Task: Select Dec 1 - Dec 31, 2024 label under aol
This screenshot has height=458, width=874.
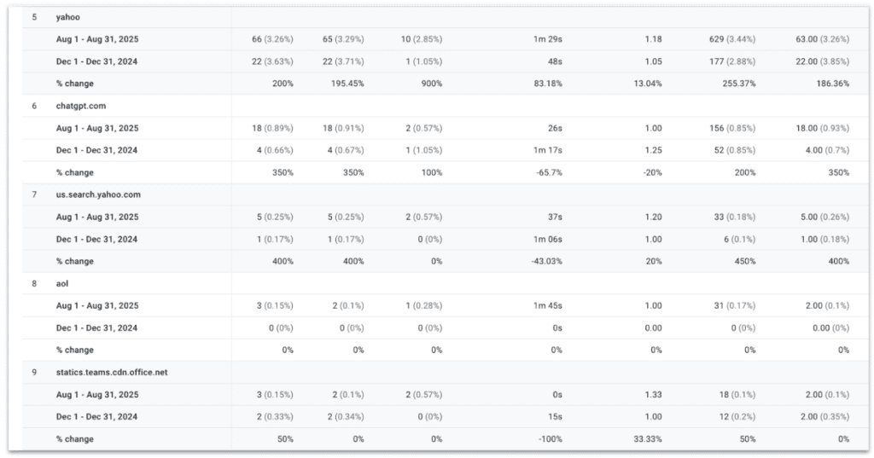Action: click(97, 328)
